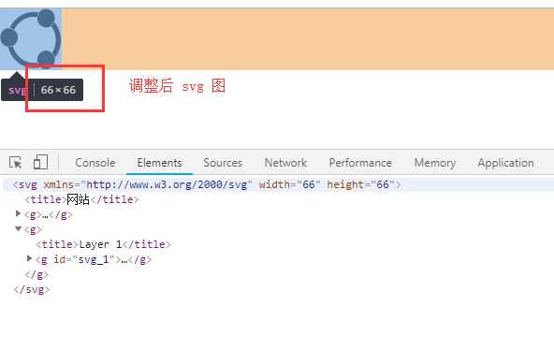Click the width="66" attribute value
This screenshot has height=350, width=554.
point(309,184)
